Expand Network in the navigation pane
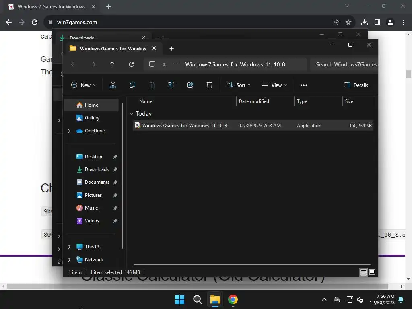 tap(69, 260)
